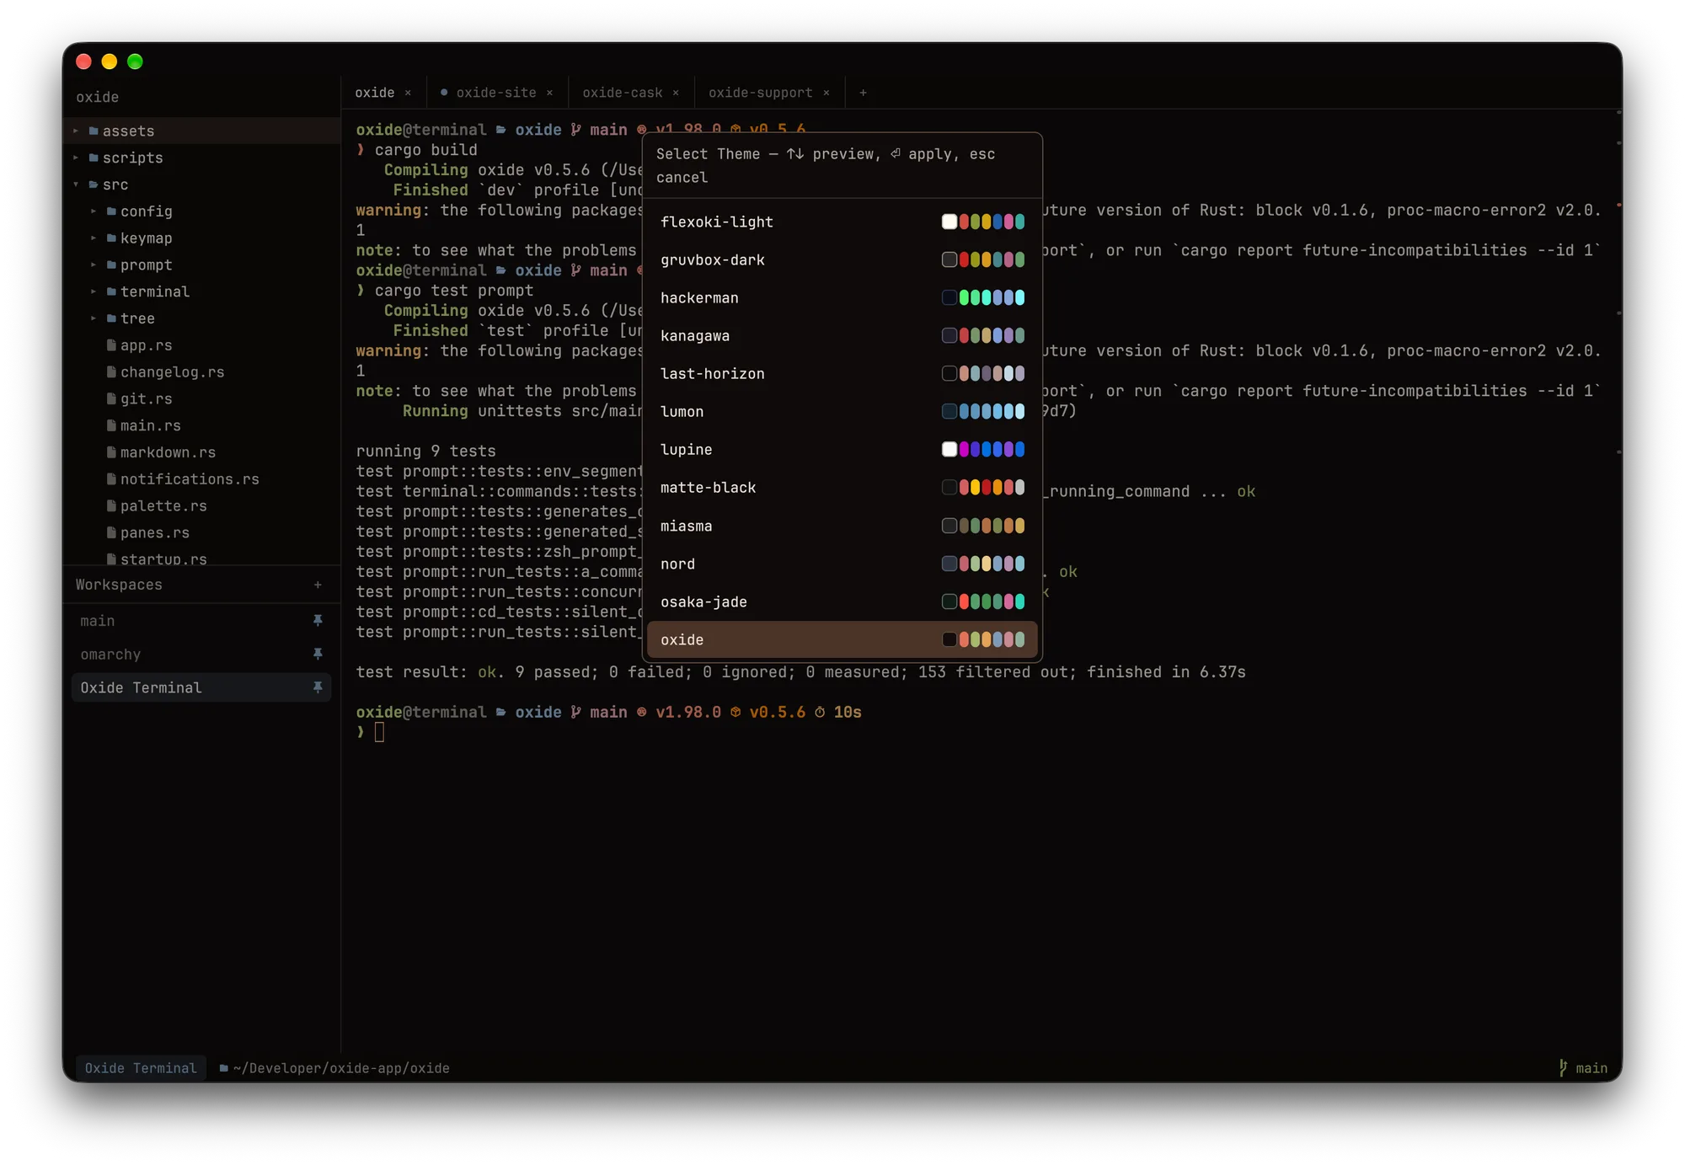Click the config folder icon
The image size is (1685, 1165).
click(x=111, y=211)
